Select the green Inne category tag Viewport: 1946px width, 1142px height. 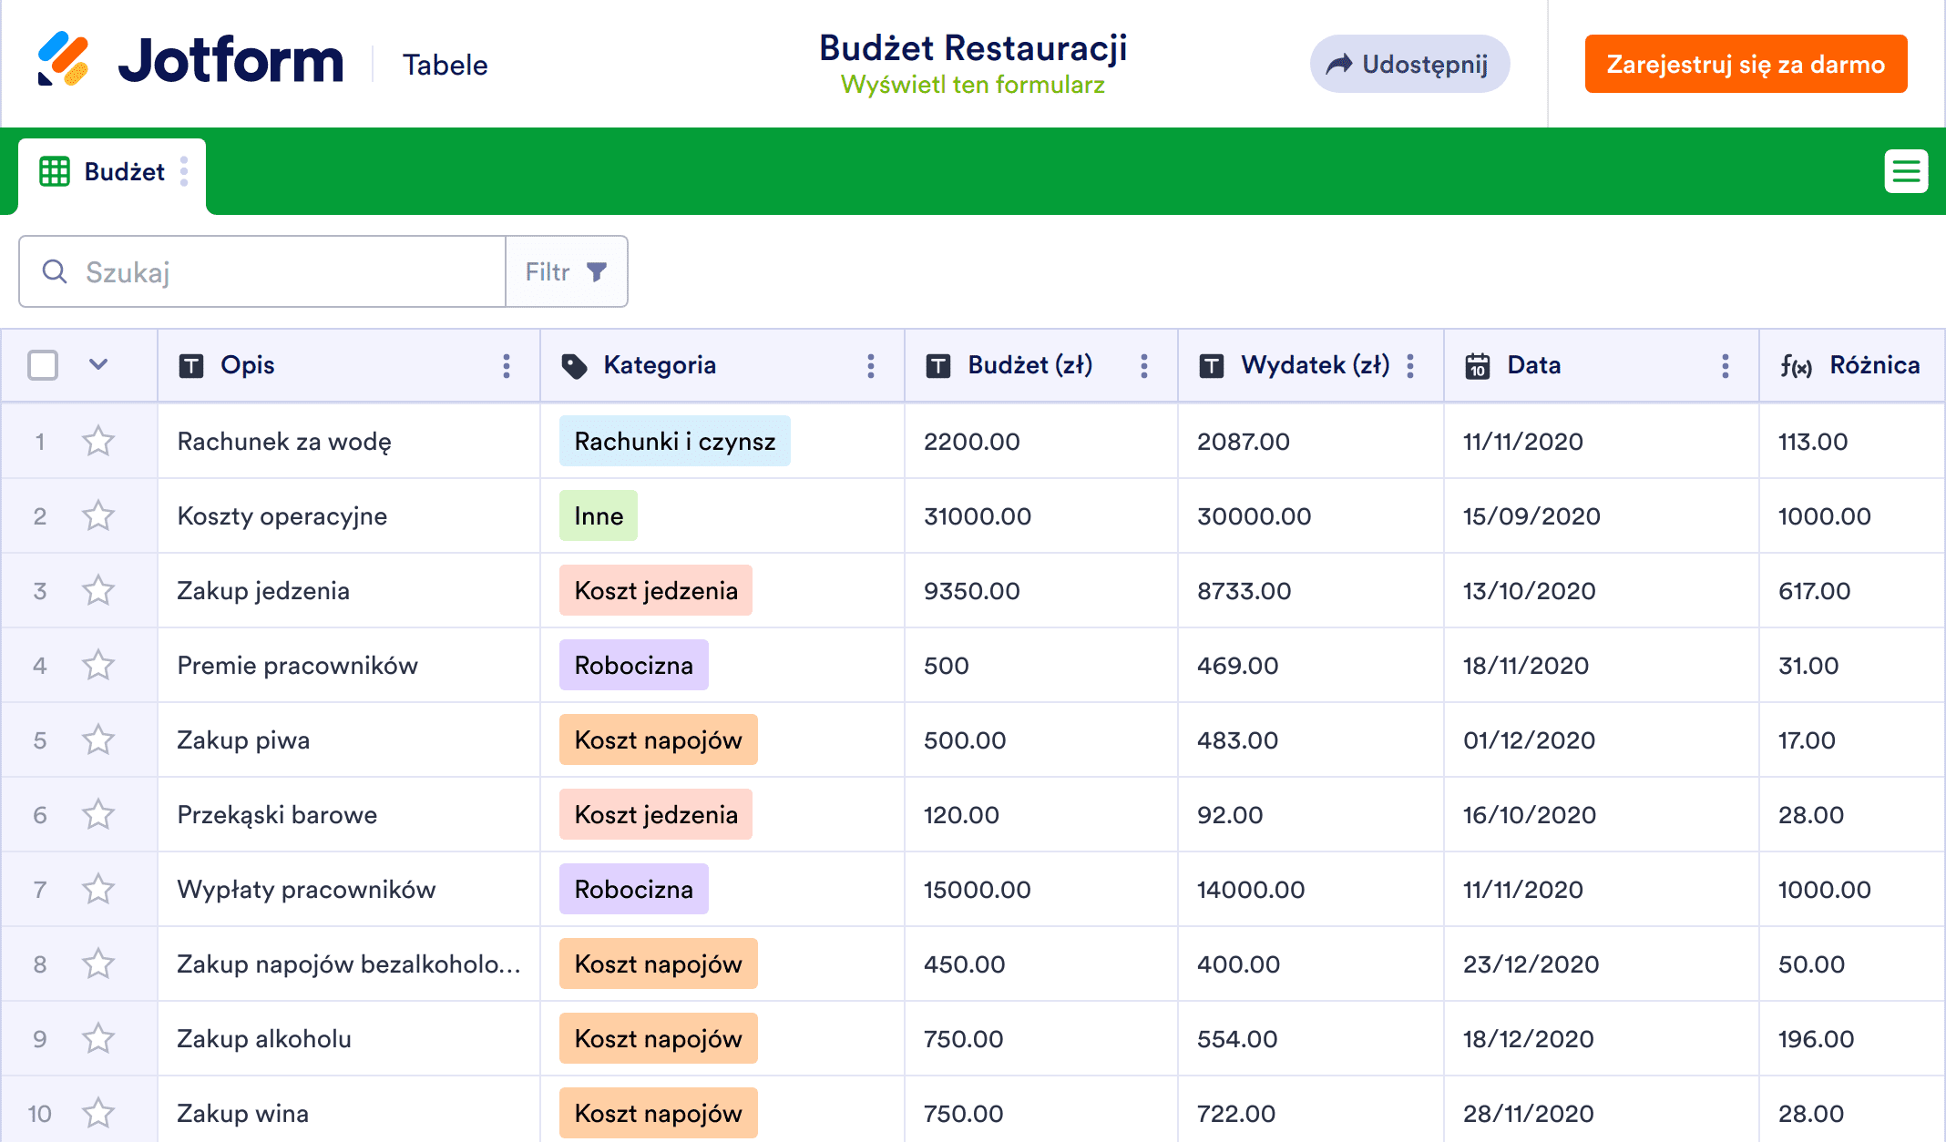[598, 516]
